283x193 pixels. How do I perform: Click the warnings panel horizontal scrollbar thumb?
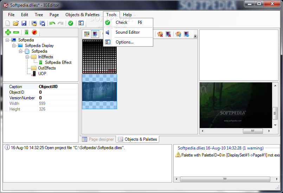(x=225, y=179)
